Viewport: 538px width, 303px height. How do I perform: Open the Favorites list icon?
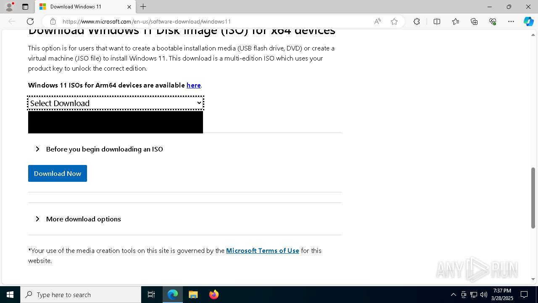click(456, 21)
